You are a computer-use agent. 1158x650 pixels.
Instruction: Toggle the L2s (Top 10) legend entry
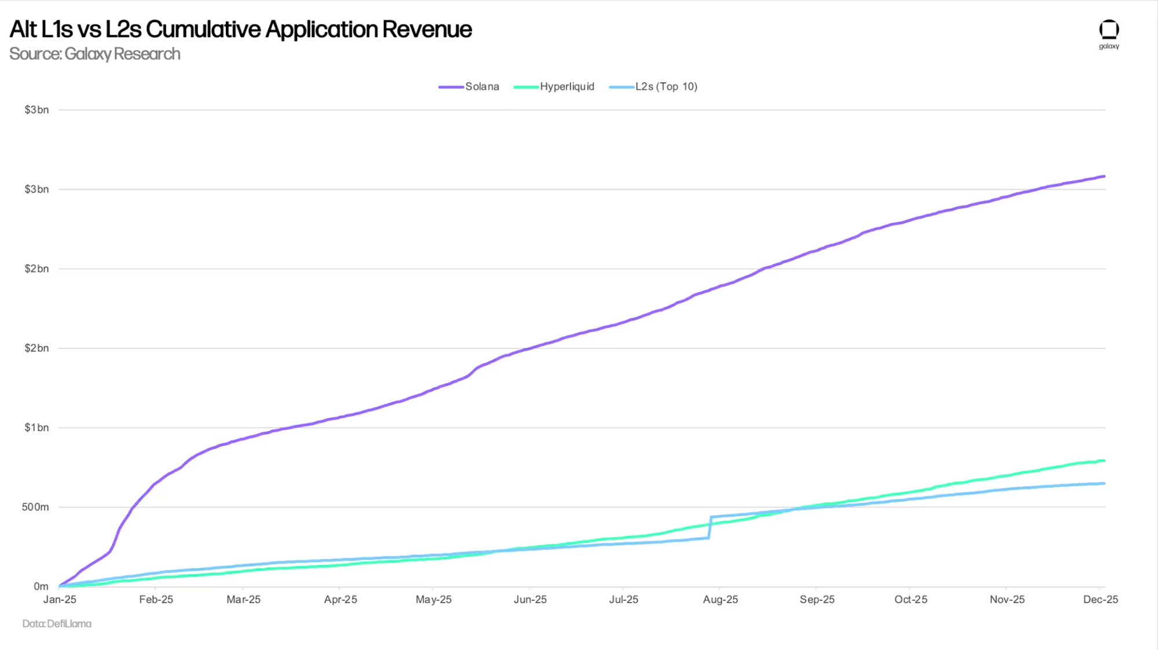tap(666, 87)
